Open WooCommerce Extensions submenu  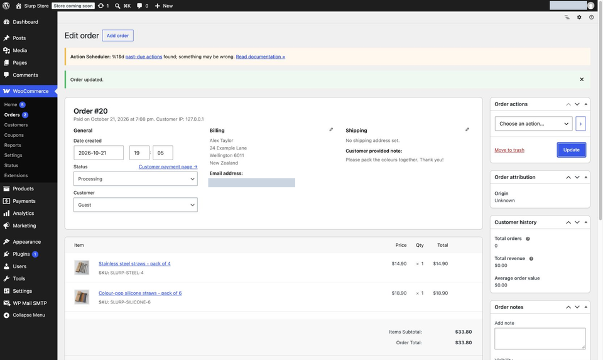(16, 175)
